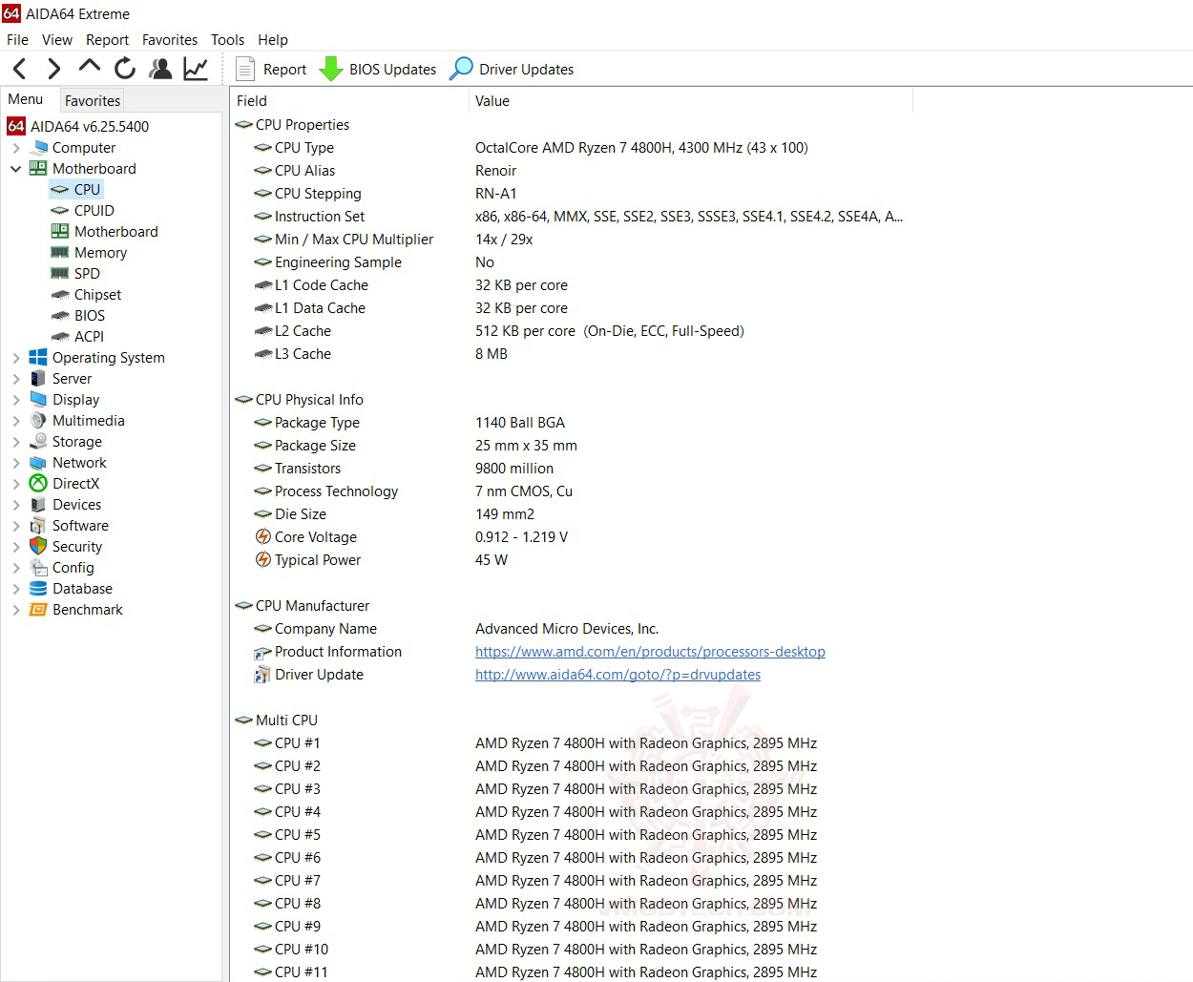Select the Typical Power row

tap(573, 560)
